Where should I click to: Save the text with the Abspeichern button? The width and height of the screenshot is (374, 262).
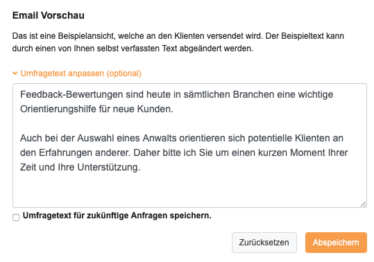pos(336,243)
